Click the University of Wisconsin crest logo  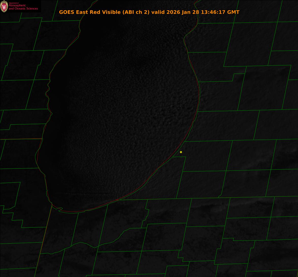coord(4,6)
